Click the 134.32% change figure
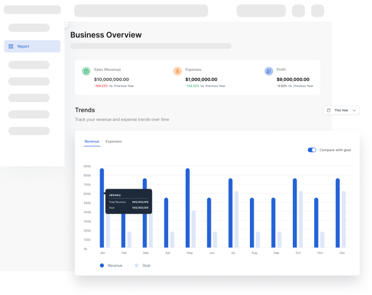 point(192,86)
